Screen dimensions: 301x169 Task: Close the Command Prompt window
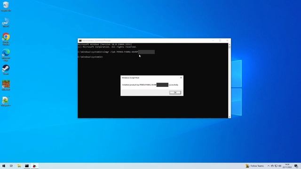point(227,41)
